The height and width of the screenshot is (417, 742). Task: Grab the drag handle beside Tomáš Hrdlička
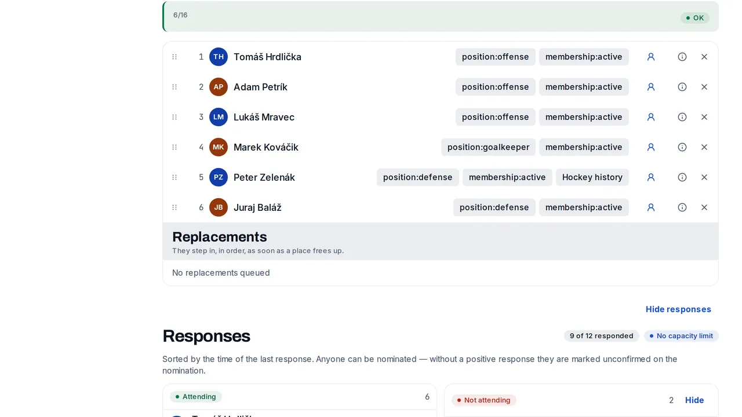click(174, 57)
